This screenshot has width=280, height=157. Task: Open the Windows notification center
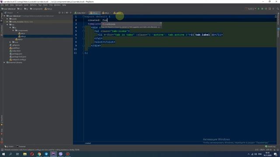(x=275, y=154)
